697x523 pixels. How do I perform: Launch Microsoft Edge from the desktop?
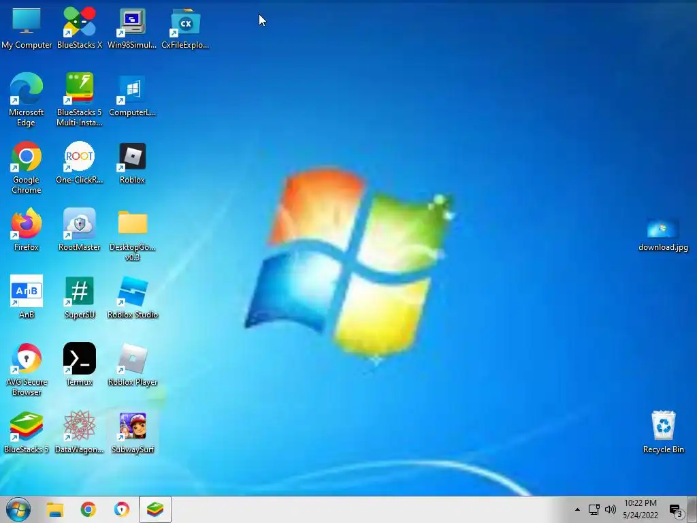(27, 99)
